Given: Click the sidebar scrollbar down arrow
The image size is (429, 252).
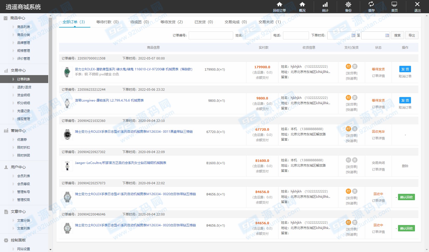Looking at the screenshot, I should point(50,249).
